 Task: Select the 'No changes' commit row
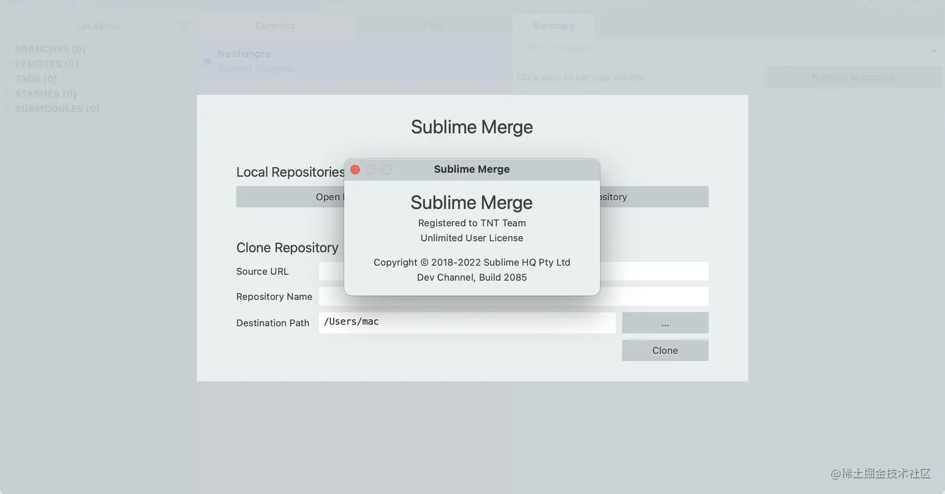pyautogui.click(x=354, y=61)
